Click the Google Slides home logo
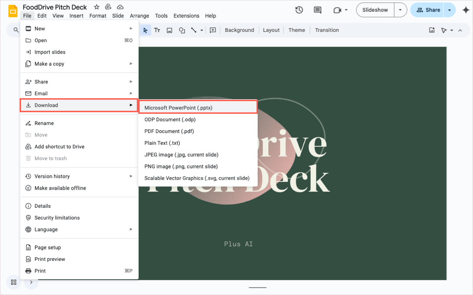Viewport: 473px width, 295px height. (x=13, y=11)
